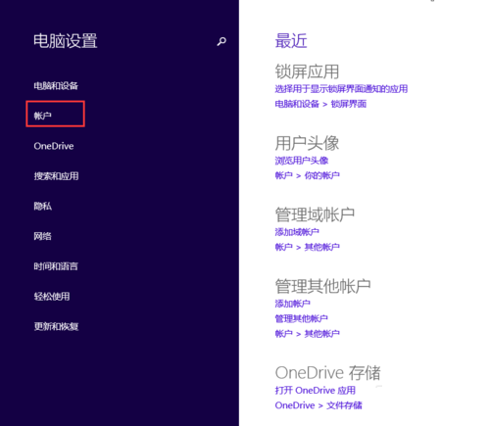
Task: Open OneDrive settings in sidebar
Action: point(54,146)
